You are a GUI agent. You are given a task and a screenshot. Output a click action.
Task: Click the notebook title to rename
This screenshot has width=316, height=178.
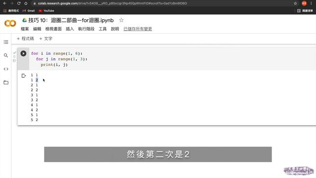(x=71, y=20)
